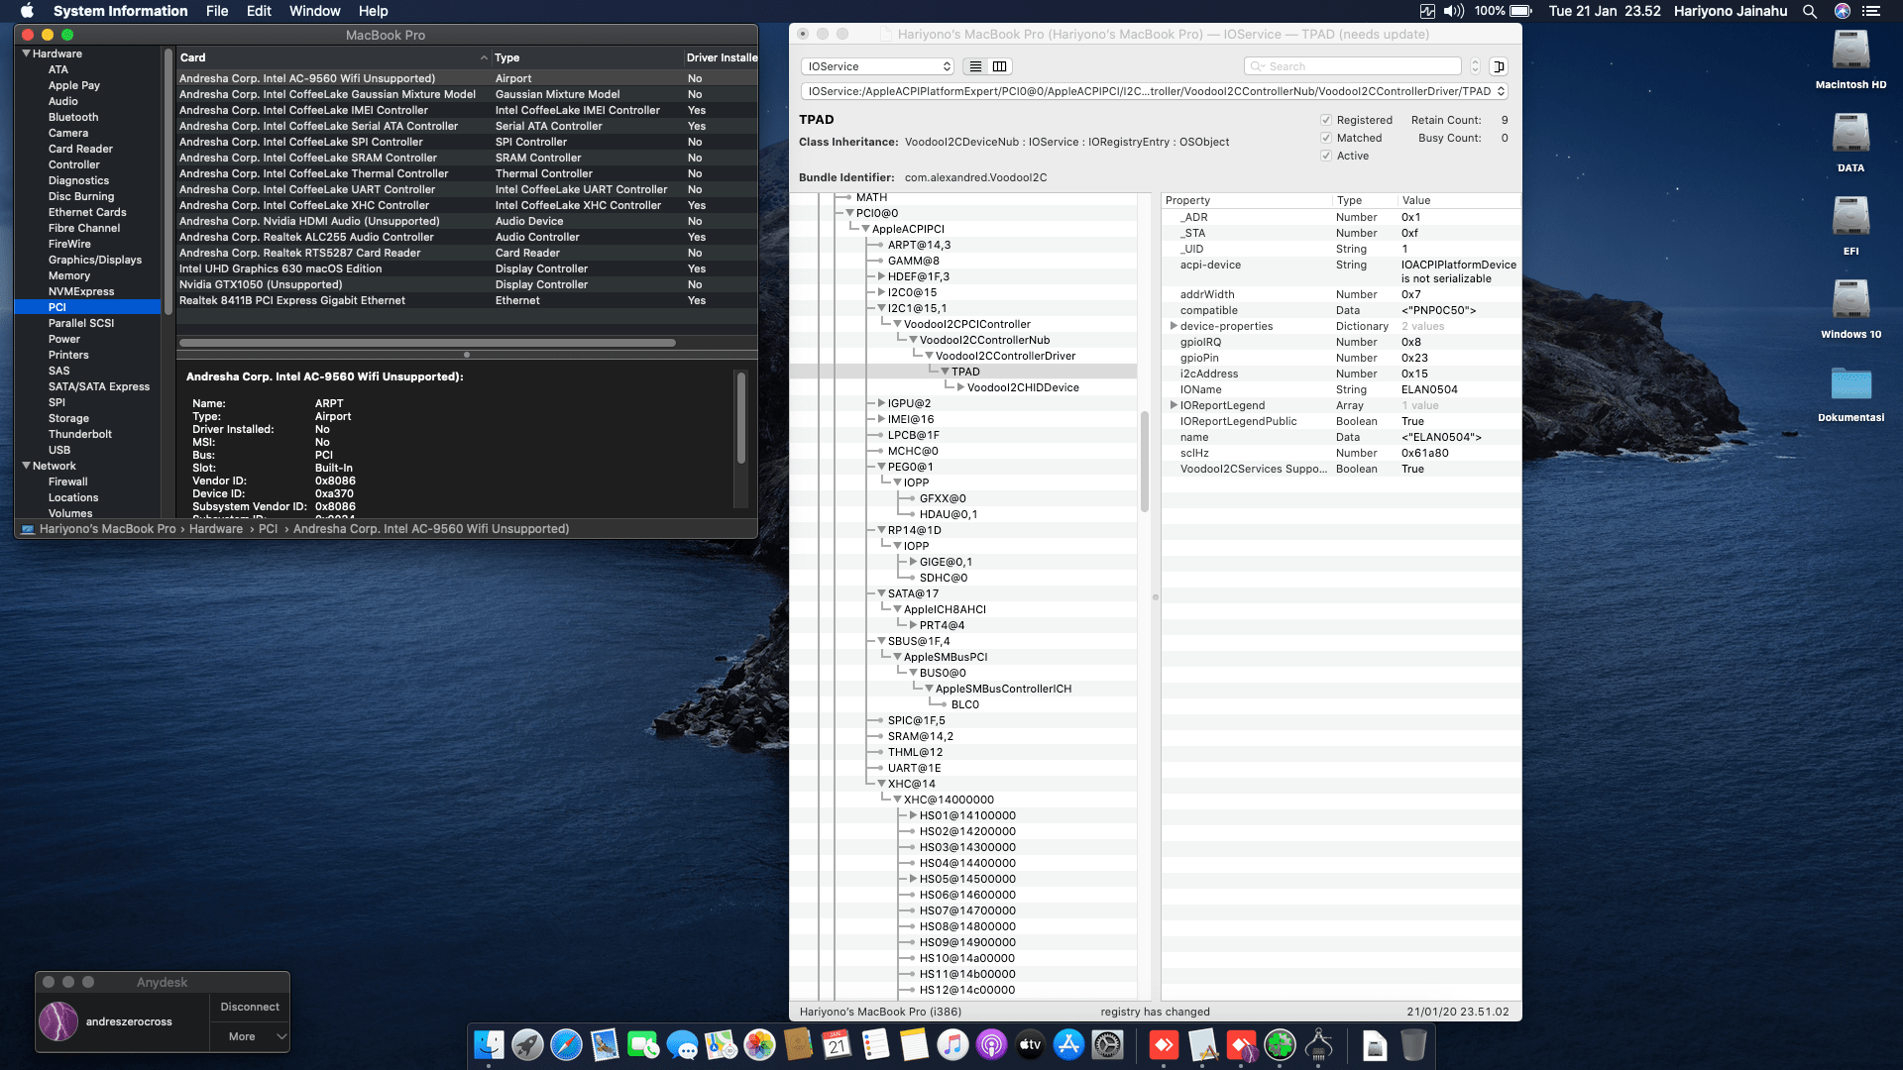Click Hardware in the bottom breadcrumb path
1903x1070 pixels.
216,529
